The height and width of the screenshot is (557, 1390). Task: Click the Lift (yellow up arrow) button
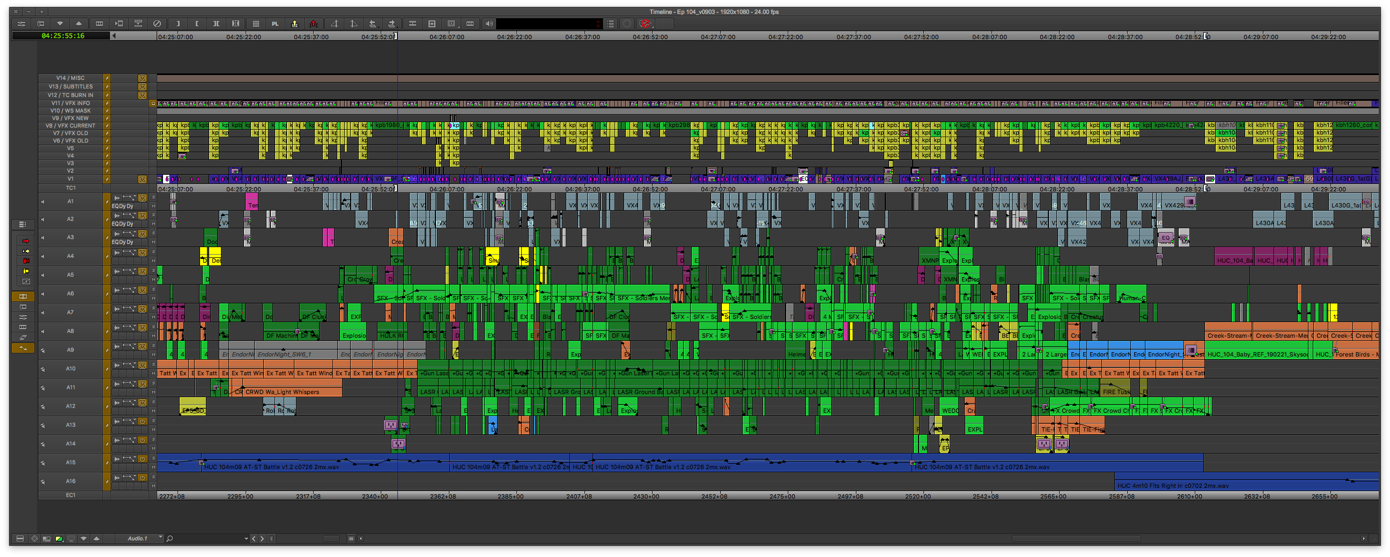[294, 23]
